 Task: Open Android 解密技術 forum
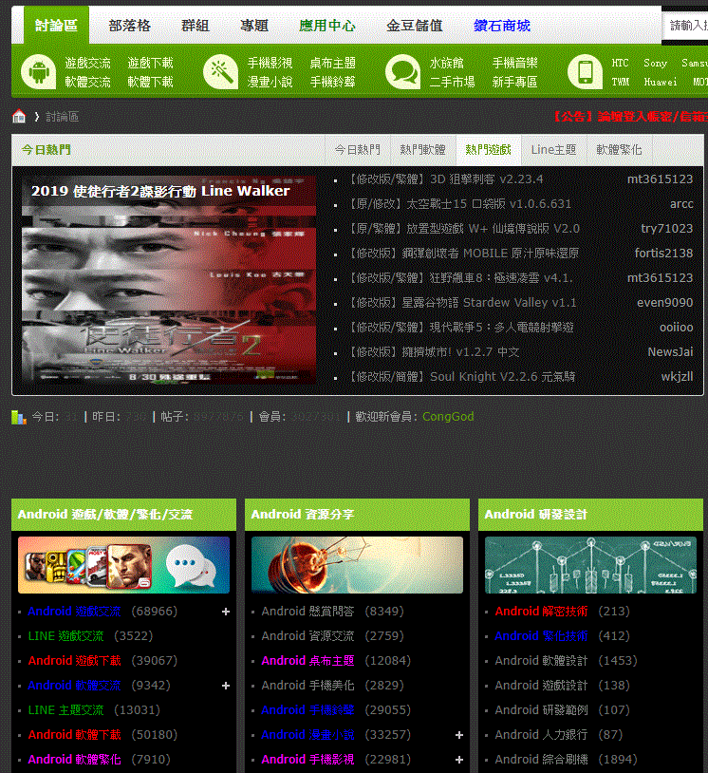click(542, 612)
